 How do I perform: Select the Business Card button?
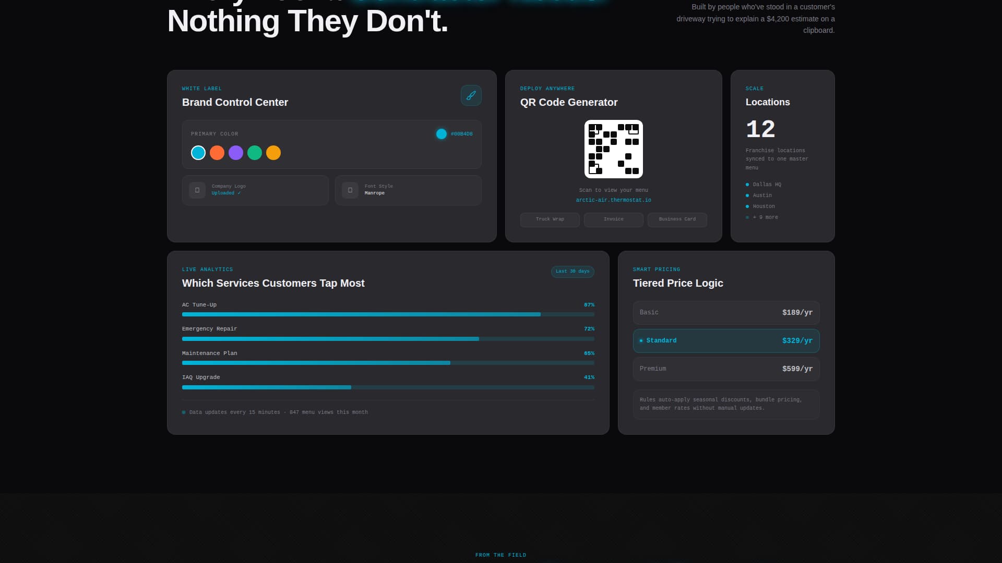[x=677, y=219]
